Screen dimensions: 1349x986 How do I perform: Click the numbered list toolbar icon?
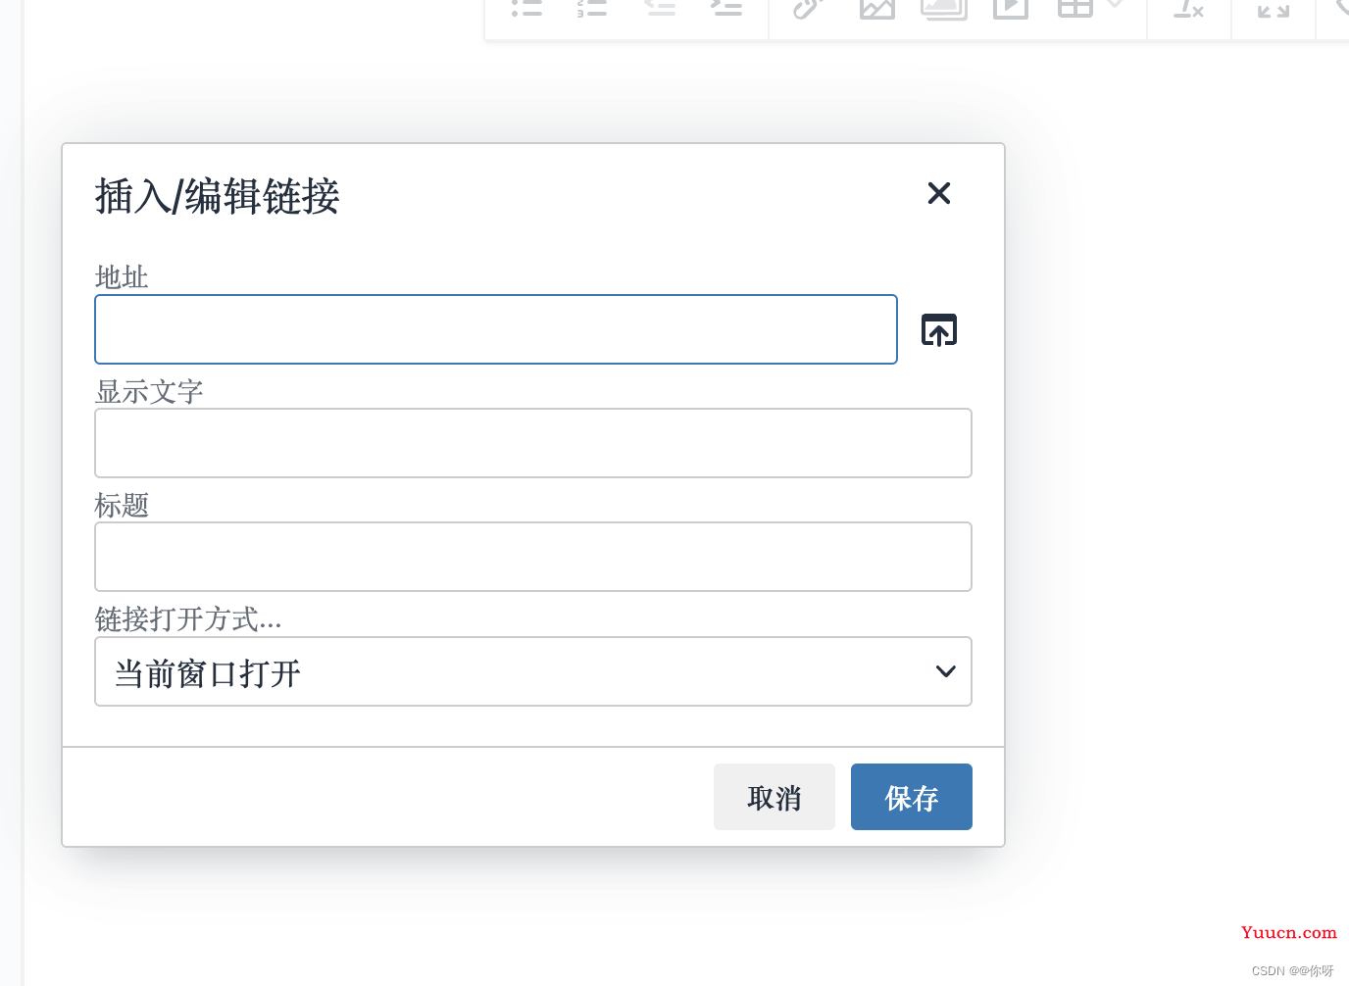pyautogui.click(x=592, y=8)
